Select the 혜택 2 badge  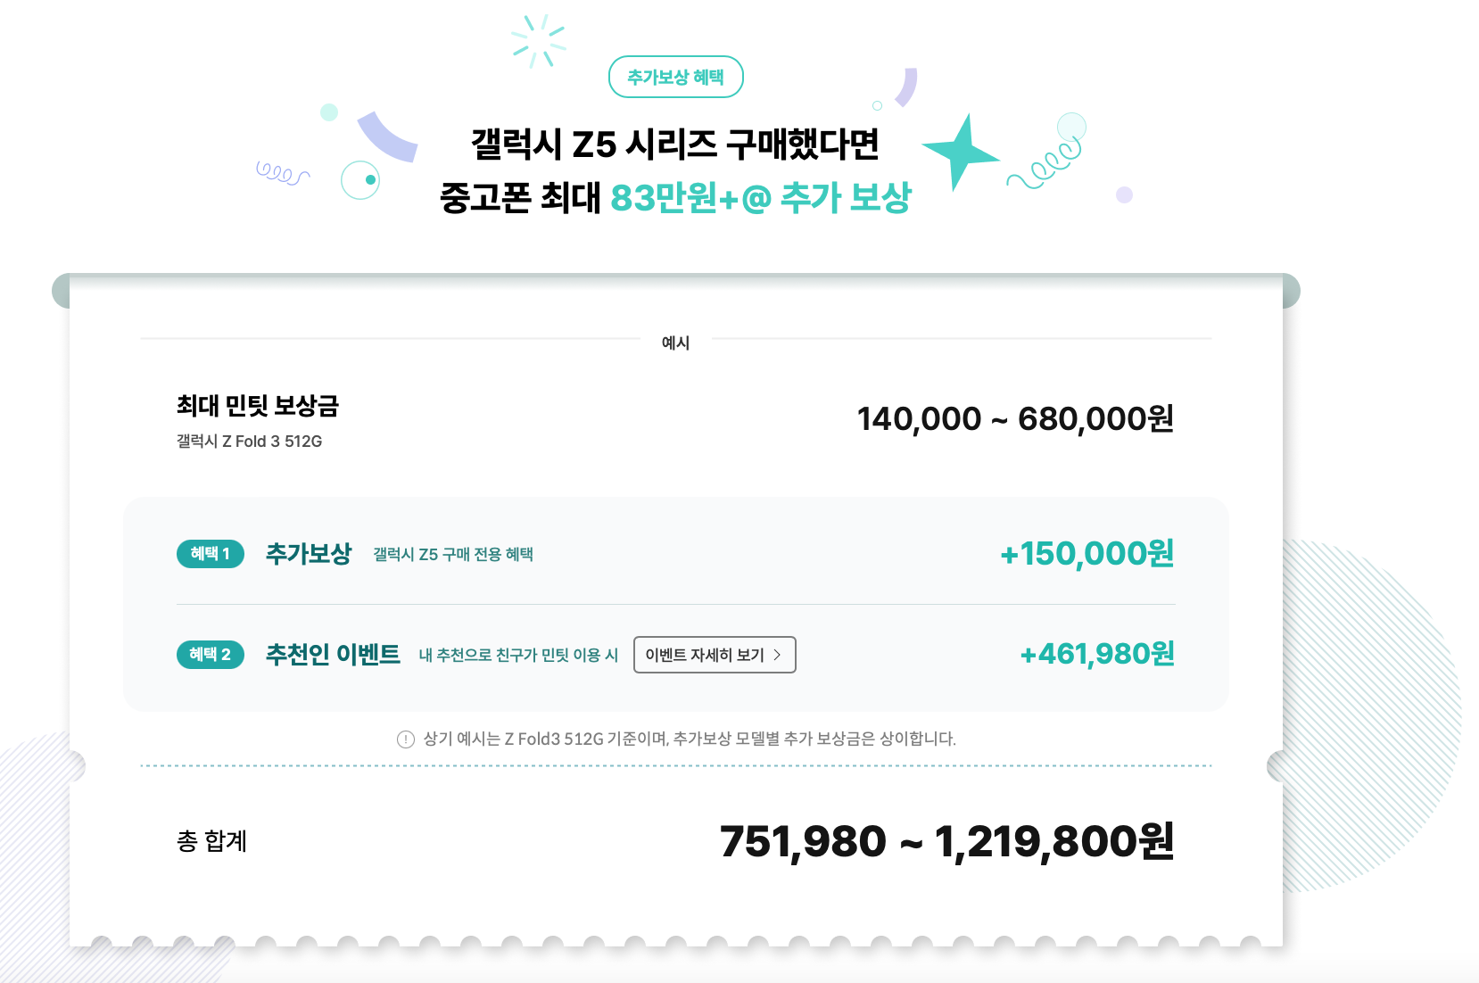point(210,654)
